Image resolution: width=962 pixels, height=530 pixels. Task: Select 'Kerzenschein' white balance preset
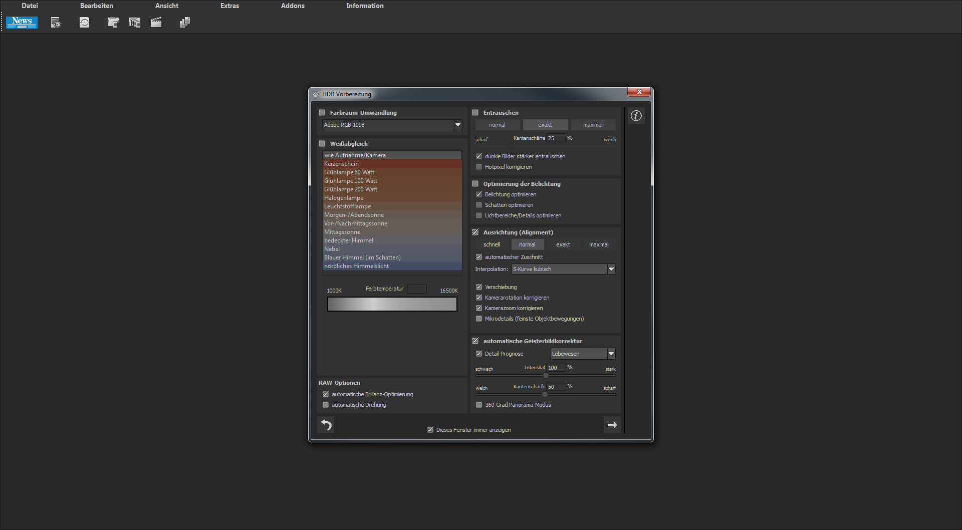click(x=392, y=164)
